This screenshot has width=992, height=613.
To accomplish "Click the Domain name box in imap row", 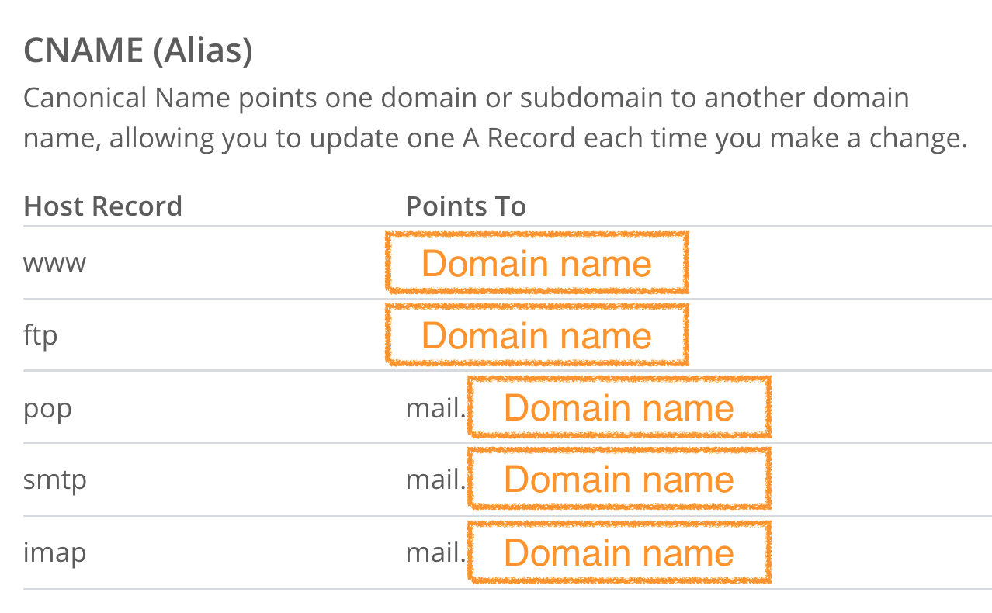I will 619,552.
